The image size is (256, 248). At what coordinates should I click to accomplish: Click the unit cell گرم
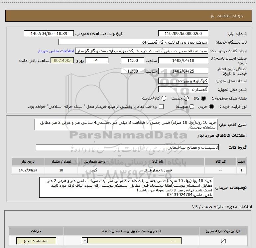tap(94, 170)
